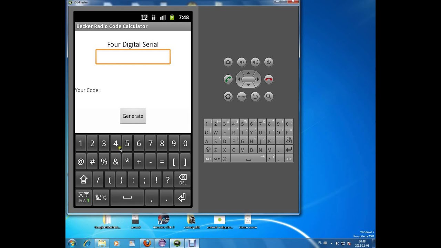Click the emulator search button
Screen dimensions: 441x248
click(x=269, y=96)
